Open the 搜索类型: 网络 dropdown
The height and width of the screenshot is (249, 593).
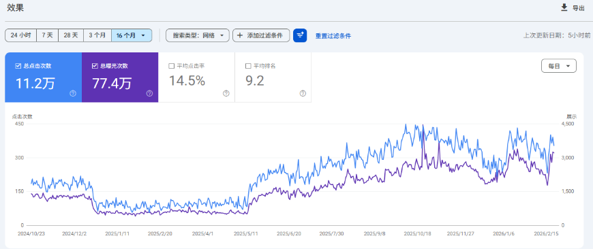[x=198, y=35]
